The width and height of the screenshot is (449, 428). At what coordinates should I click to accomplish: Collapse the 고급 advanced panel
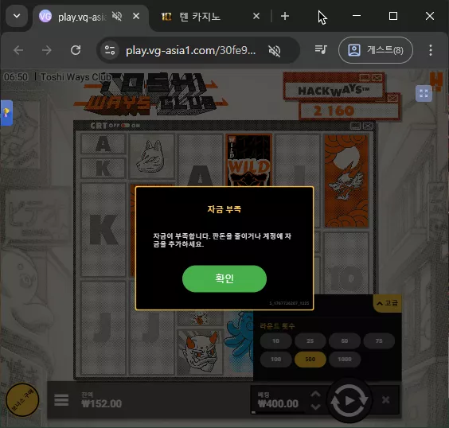387,303
